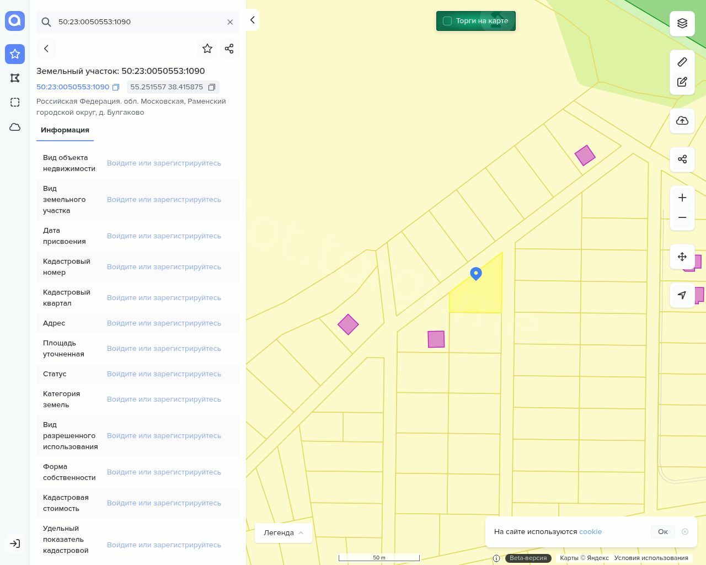Locate my position with arrow icon
The height and width of the screenshot is (565, 706).
(682, 295)
